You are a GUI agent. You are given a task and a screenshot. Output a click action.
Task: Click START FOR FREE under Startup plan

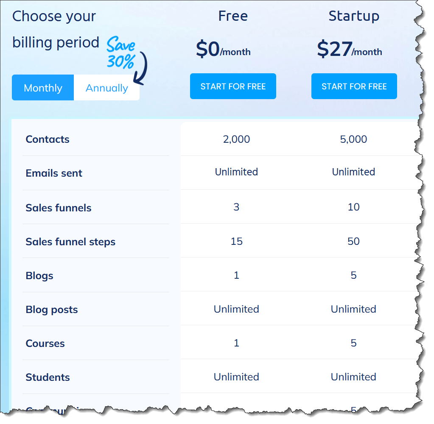(x=354, y=86)
